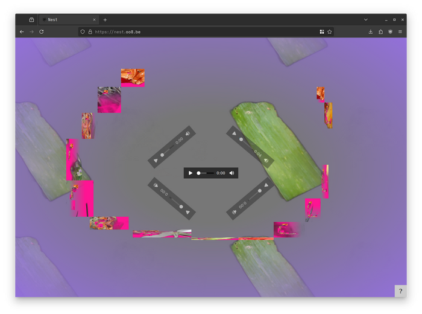Screen dimensions: 422x314
Task: Click the 0:00 time on the center player
Action: [x=221, y=173]
